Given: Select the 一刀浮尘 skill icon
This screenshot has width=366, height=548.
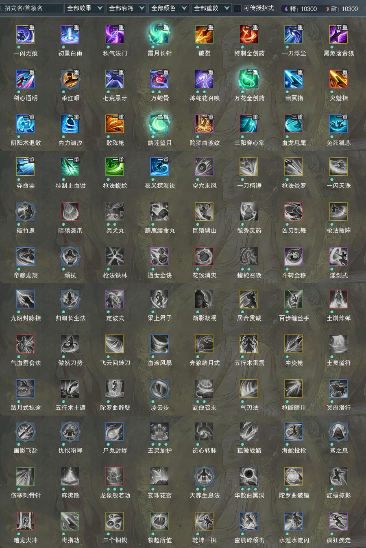Looking at the screenshot, I should (294, 34).
